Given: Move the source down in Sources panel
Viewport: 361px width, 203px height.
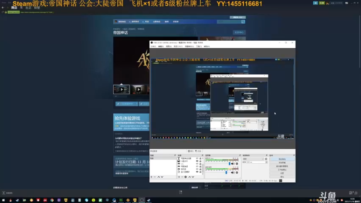Looking at the screenshot, I should click(193, 177).
